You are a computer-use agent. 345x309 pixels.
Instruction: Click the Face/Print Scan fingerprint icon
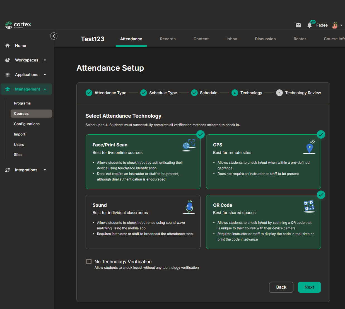pos(189,145)
